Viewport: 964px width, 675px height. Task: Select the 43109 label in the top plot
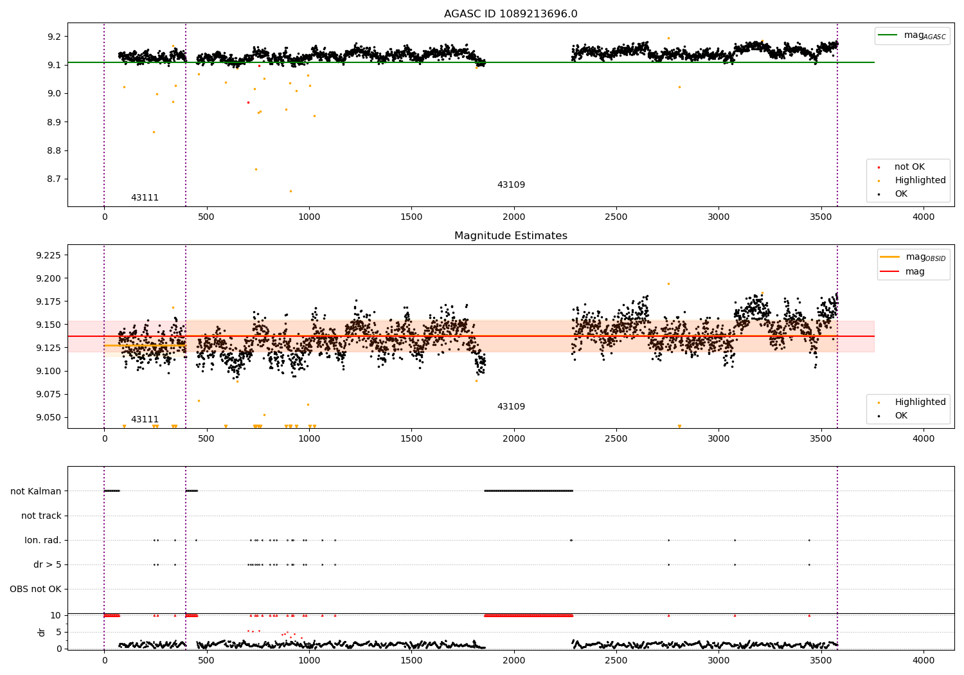(x=511, y=185)
